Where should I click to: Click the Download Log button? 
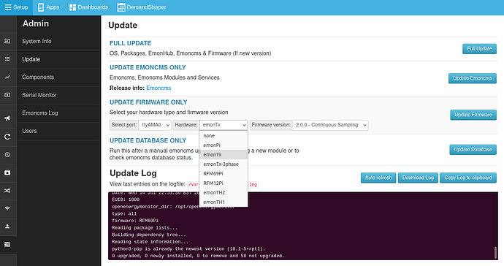tap(418, 178)
